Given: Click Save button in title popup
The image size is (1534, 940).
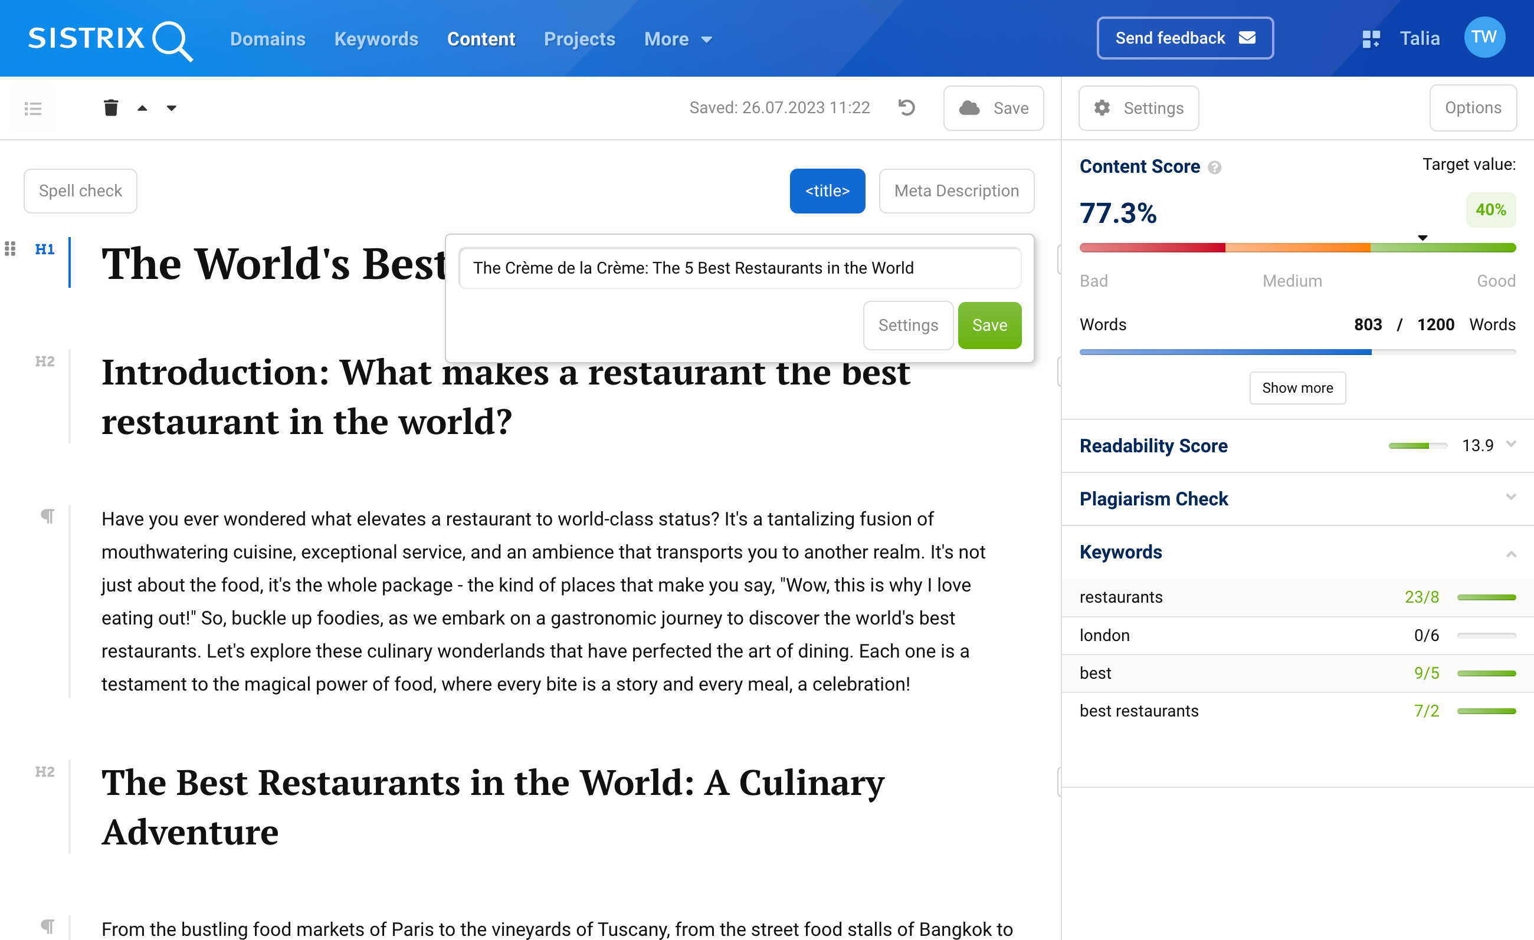Looking at the screenshot, I should (988, 326).
